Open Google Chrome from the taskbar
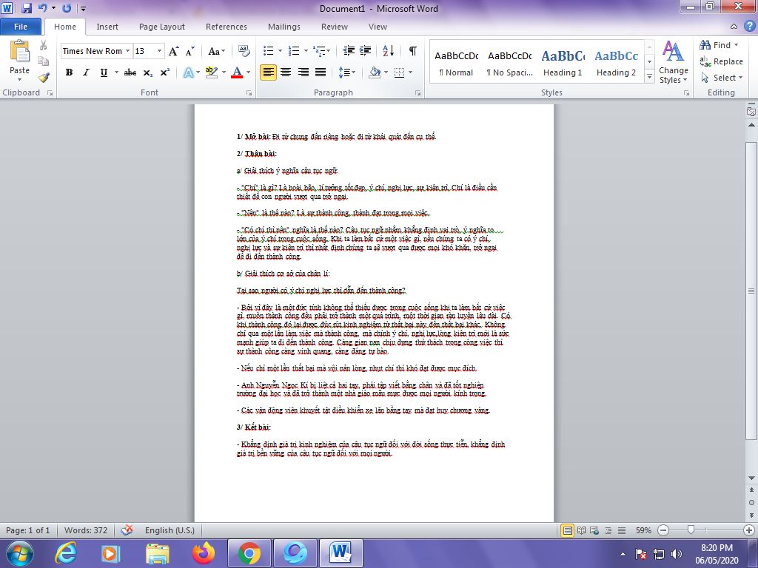This screenshot has width=758, height=568. (249, 553)
